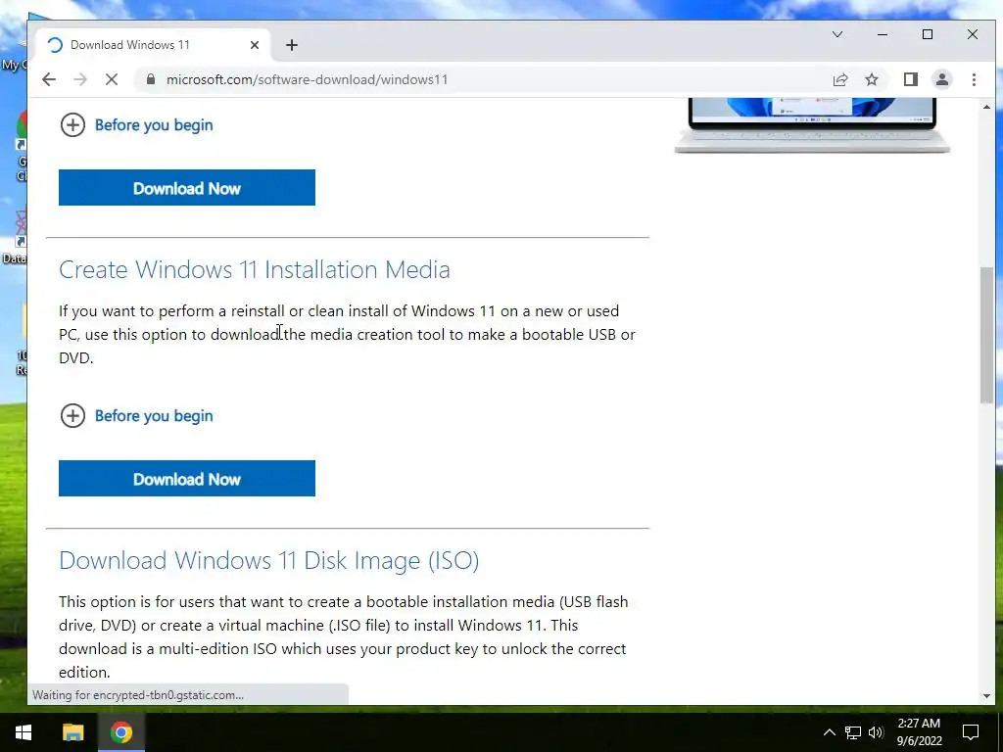Click the scrollbar down arrow

[x=986, y=696]
